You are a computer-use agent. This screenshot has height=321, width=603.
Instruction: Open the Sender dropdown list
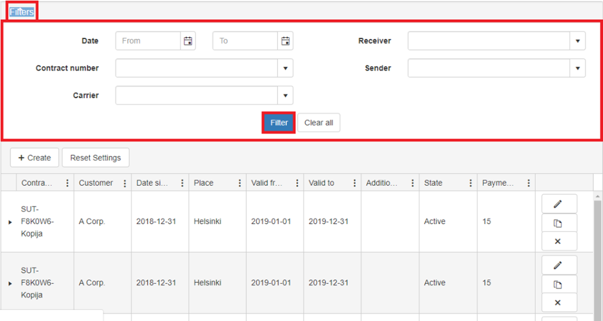[x=577, y=68]
